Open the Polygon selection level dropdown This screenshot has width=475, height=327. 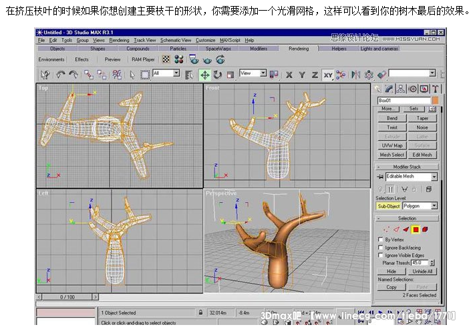[434, 206]
